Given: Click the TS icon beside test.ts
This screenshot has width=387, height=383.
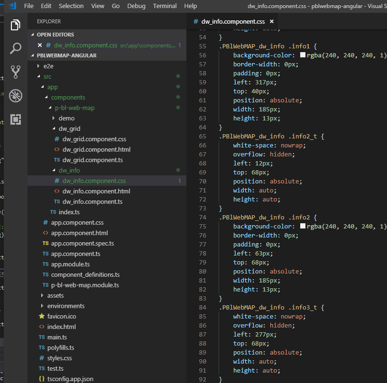Looking at the screenshot, I should (42, 368).
